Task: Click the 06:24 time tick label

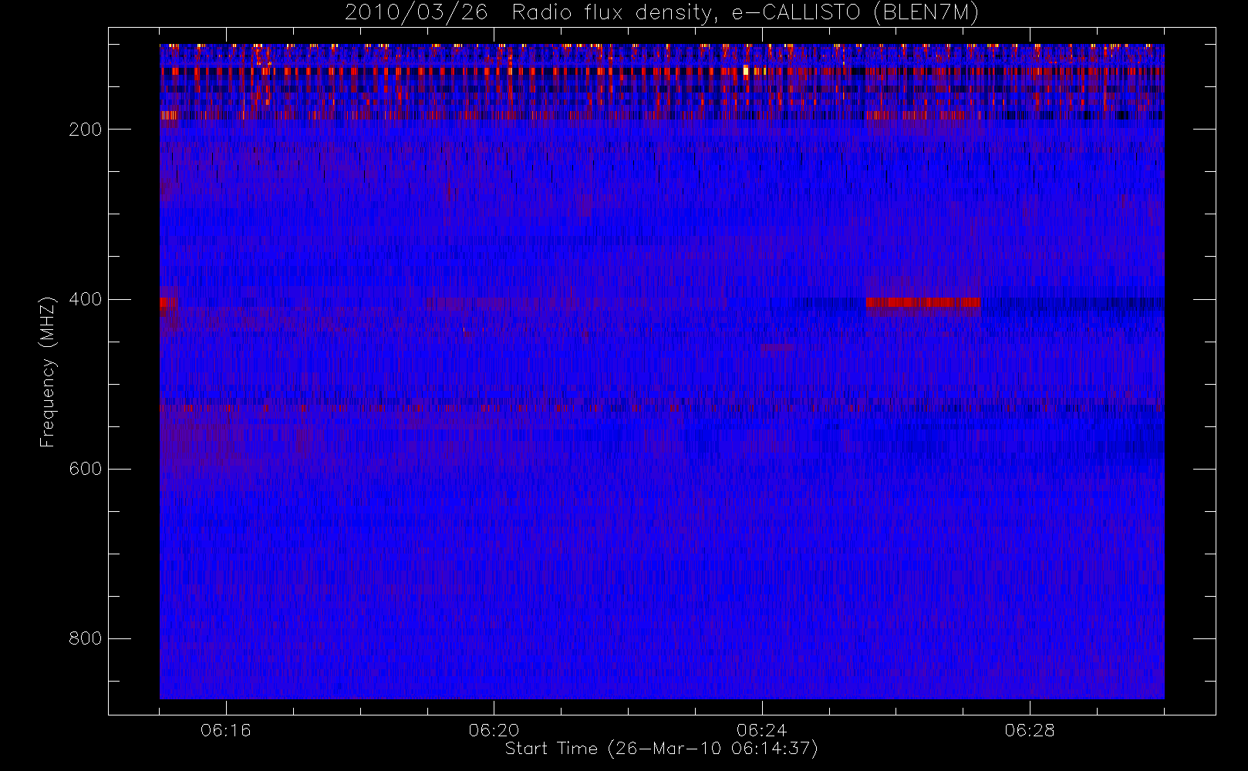Action: (762, 730)
